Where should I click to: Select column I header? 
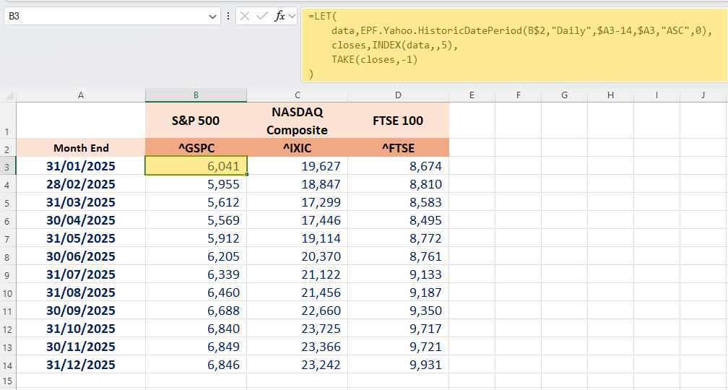656,95
